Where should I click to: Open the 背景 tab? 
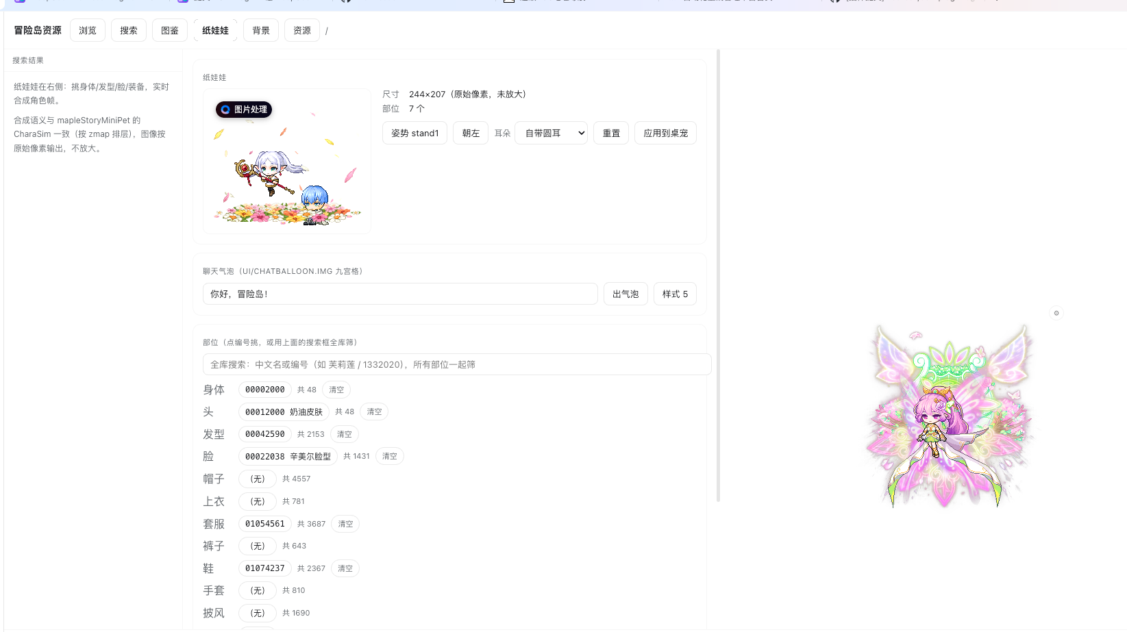[x=261, y=30]
